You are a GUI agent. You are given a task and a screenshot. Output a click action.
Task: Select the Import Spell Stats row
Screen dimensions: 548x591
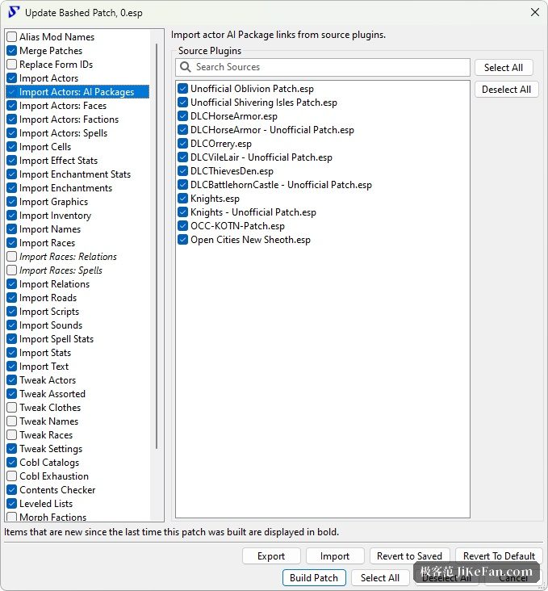[x=77, y=339]
